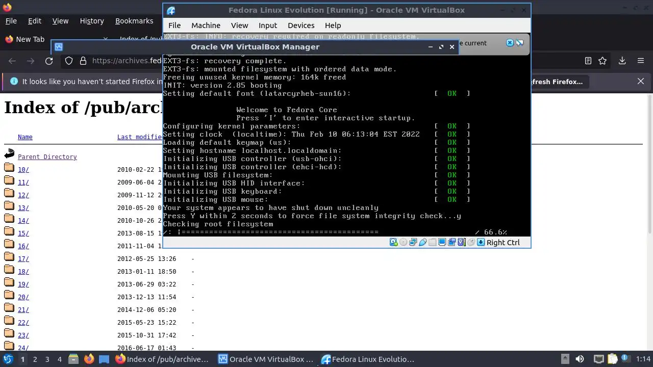The width and height of the screenshot is (653, 367).
Task: Open the View menu in VM window
Action: pyautogui.click(x=239, y=25)
